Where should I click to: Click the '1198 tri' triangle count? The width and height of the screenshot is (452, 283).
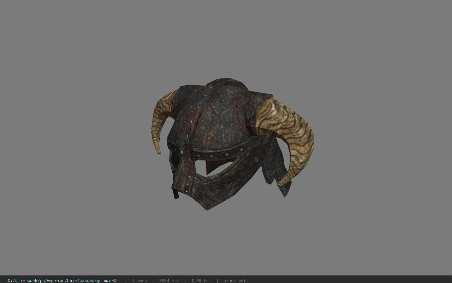tap(201, 281)
